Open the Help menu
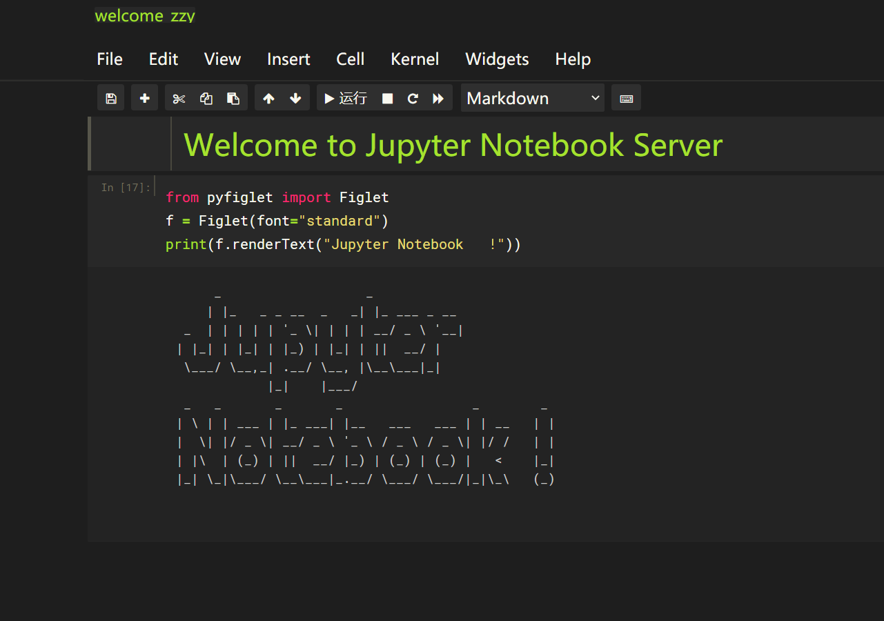The height and width of the screenshot is (621, 884). [573, 59]
